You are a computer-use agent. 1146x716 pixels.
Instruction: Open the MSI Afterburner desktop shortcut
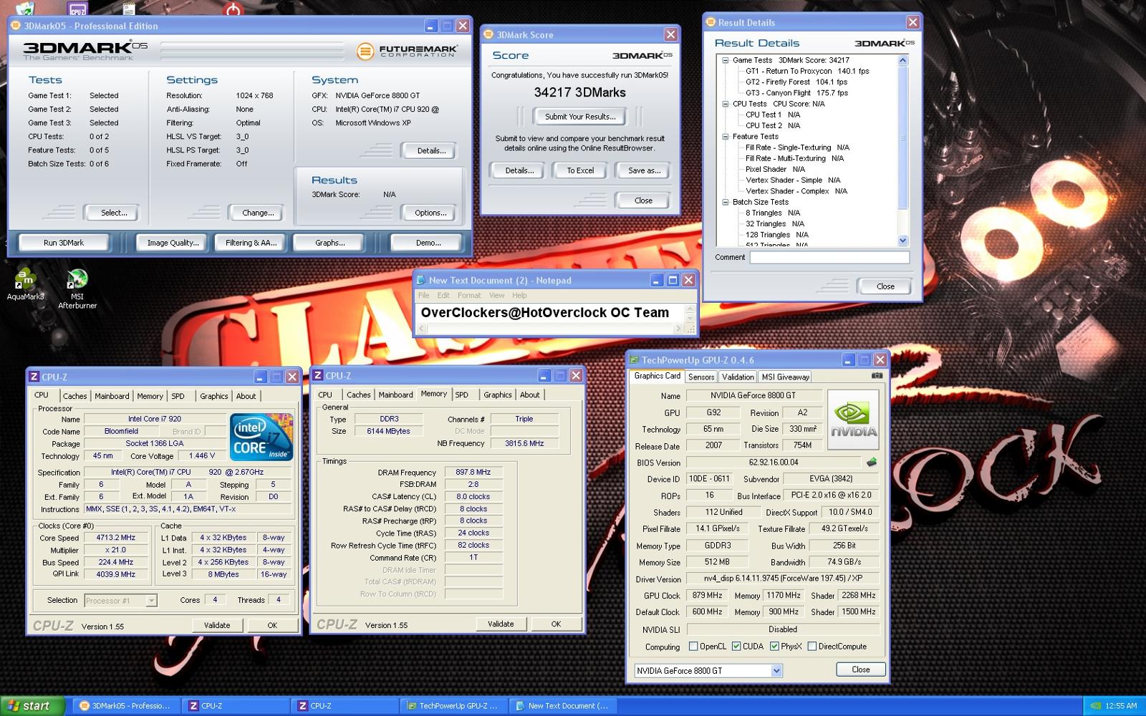[77, 289]
